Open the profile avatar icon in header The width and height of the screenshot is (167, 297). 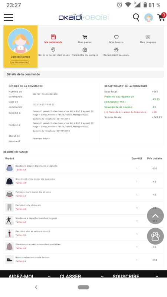pyautogui.click(x=149, y=18)
